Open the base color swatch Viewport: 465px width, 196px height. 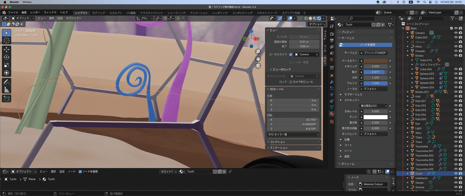375,61
